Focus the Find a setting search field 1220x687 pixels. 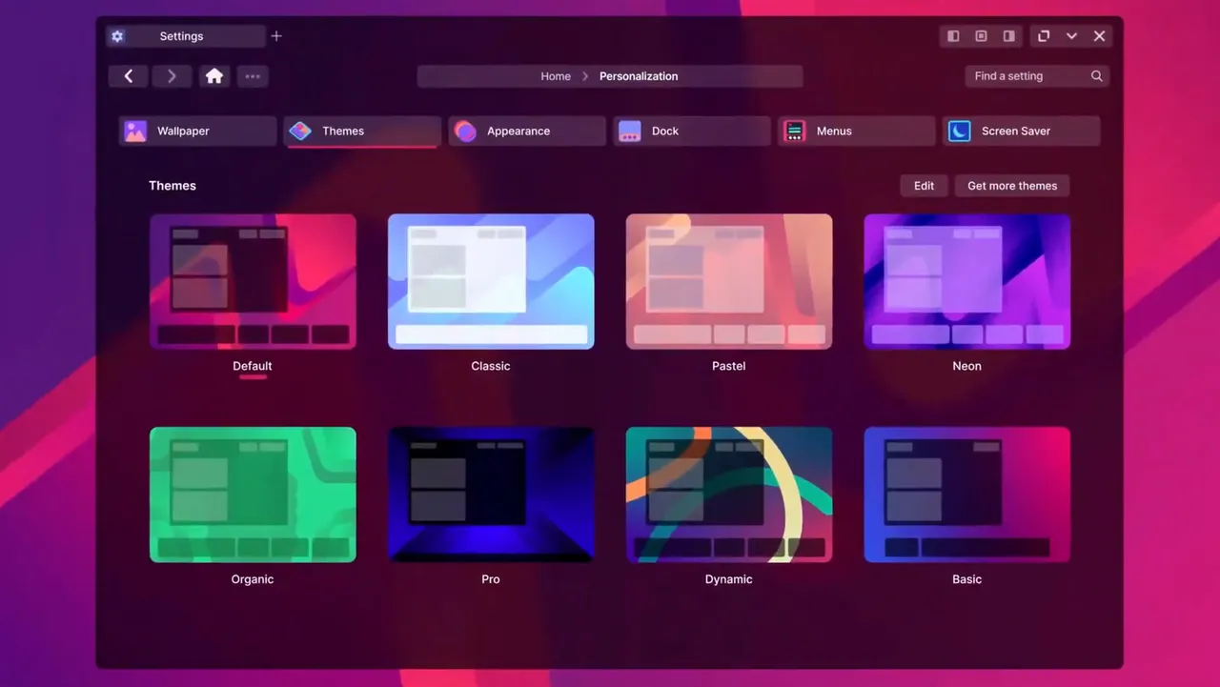[1037, 76]
